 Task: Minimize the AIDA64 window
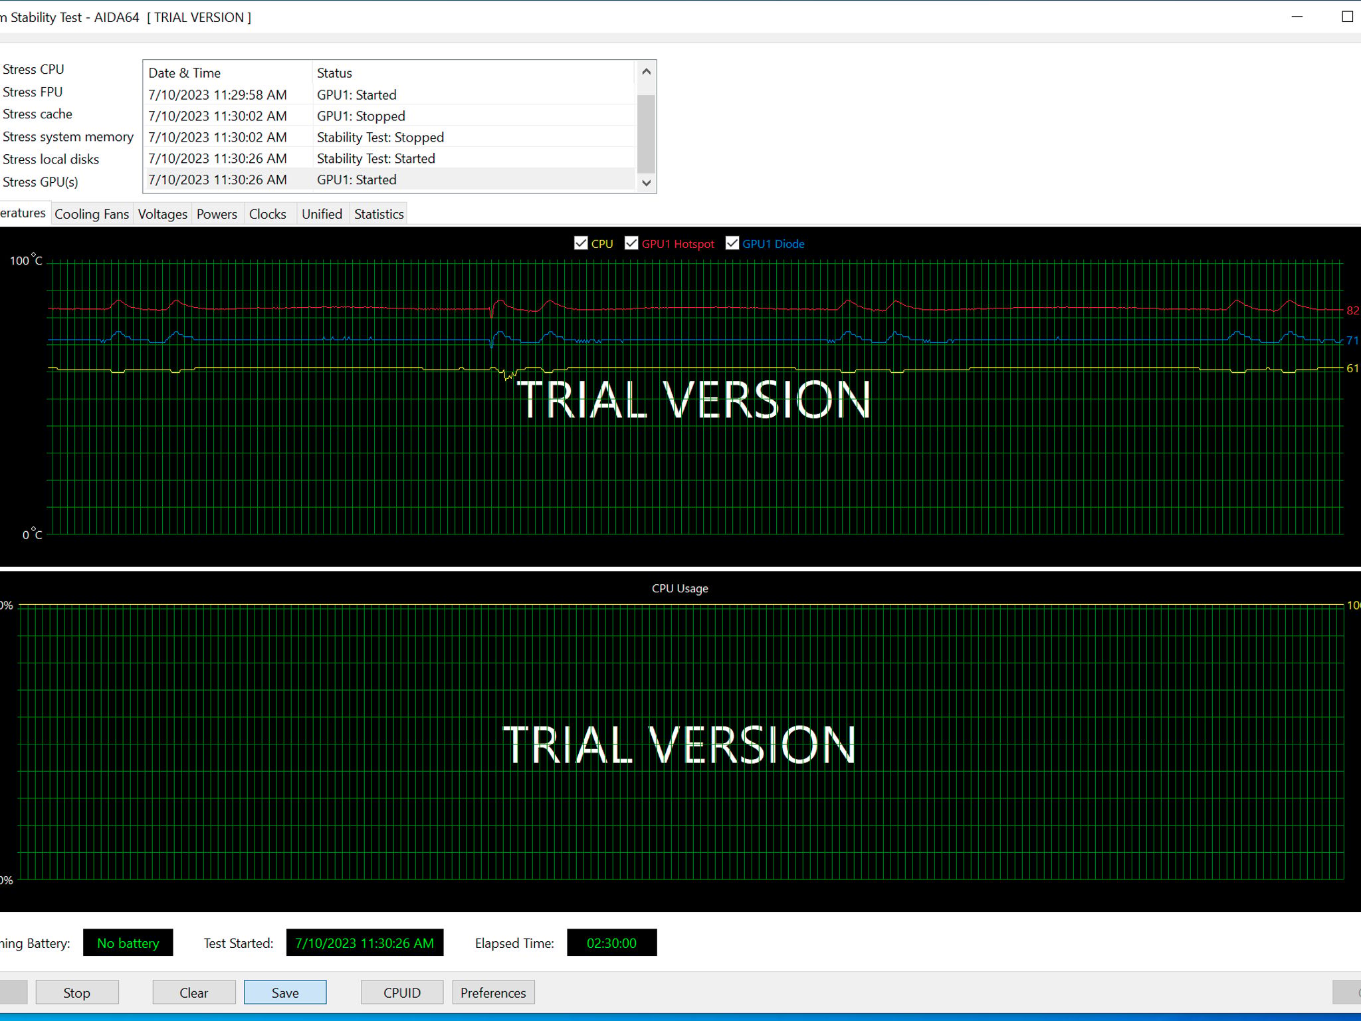point(1297,17)
